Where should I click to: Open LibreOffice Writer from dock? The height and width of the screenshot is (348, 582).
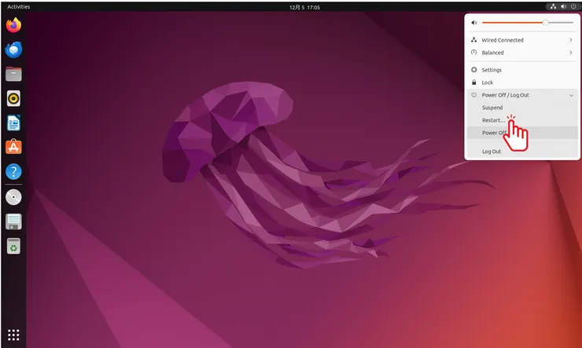click(13, 123)
